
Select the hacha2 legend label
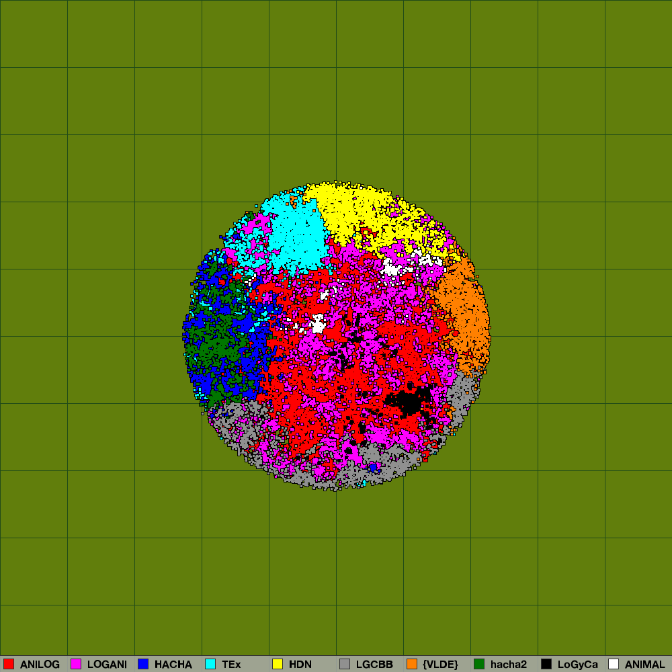[x=509, y=665]
